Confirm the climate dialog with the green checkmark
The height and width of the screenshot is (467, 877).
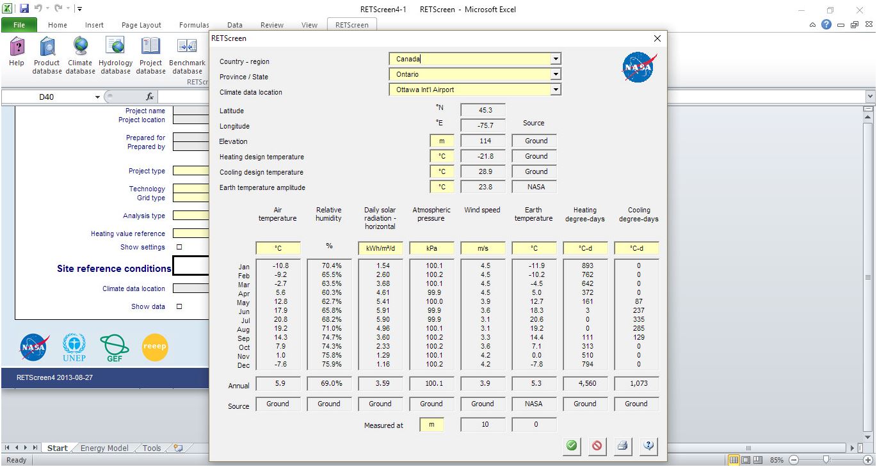pyautogui.click(x=572, y=446)
